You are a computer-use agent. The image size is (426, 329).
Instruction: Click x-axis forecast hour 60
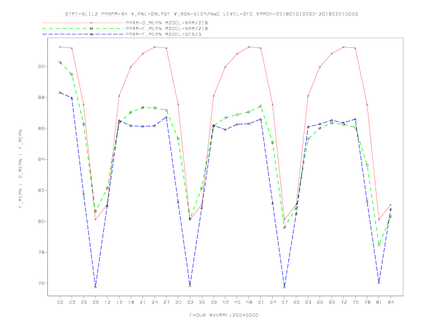point(296,302)
